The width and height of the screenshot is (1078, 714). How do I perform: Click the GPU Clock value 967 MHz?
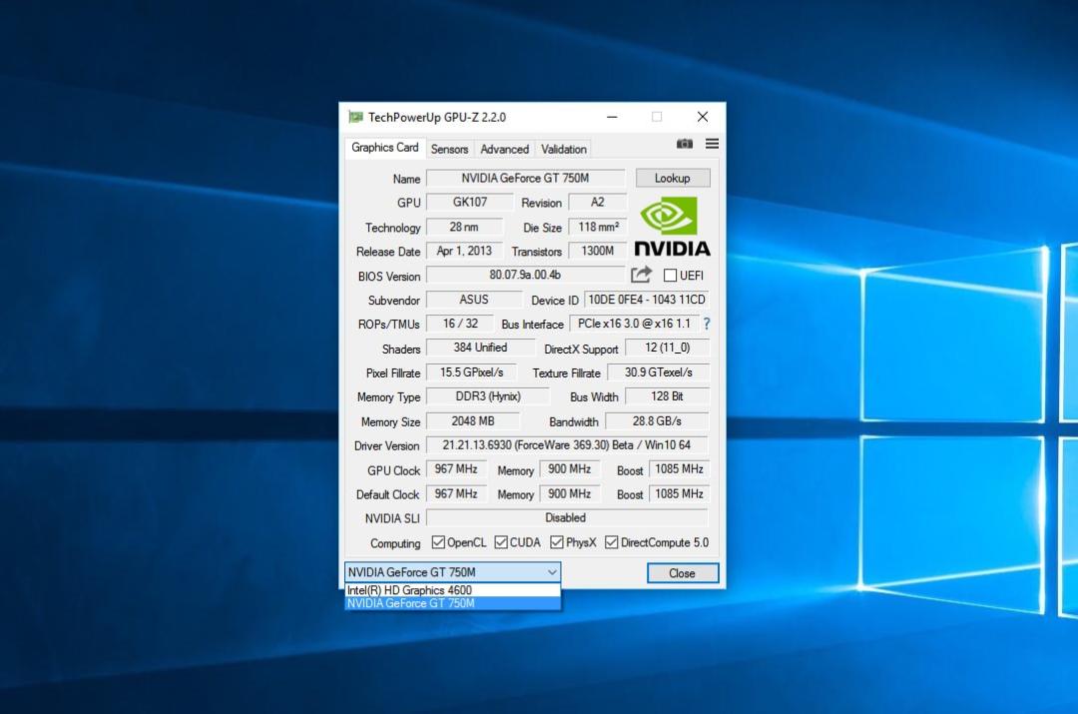(x=456, y=469)
